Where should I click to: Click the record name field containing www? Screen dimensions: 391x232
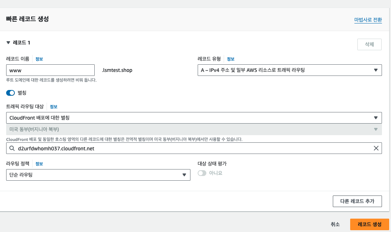click(50, 70)
